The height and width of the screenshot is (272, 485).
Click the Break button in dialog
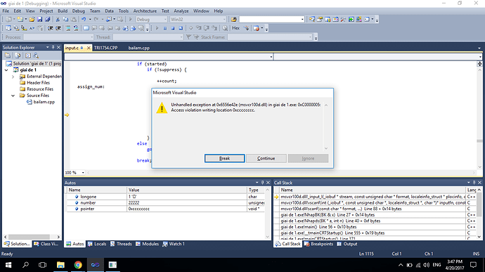tap(224, 158)
